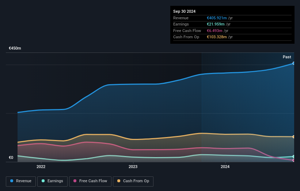
Task: Click the orange Cash From Op endpoint marker
Action: tap(294, 137)
